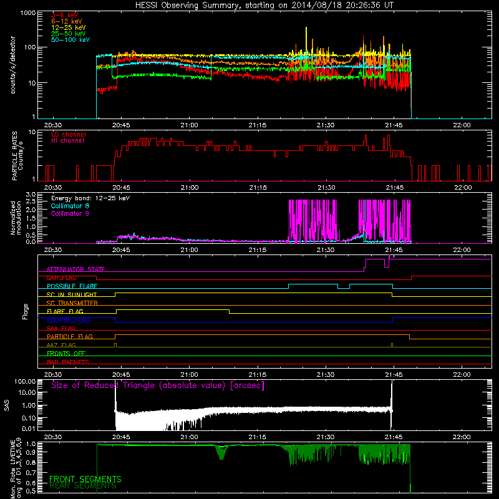Click the HESSI Observing Summary plot title
The height and width of the screenshot is (499, 499).
point(264,6)
